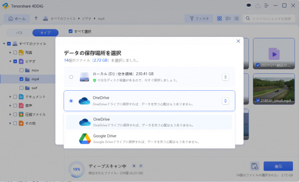300x182 pixels.
Task: Click ビデオ in the breadcrumb path
Action: [86, 18]
